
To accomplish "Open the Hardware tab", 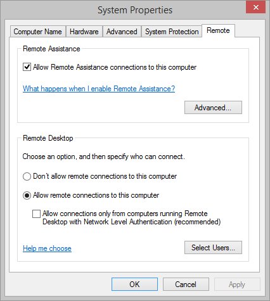I will click(x=84, y=32).
